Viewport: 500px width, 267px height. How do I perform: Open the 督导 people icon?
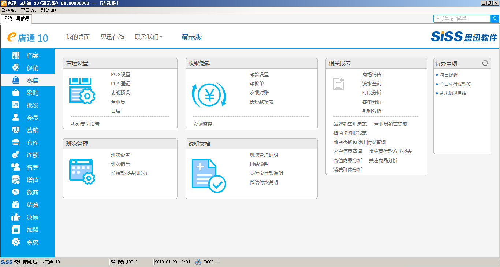pos(16,167)
